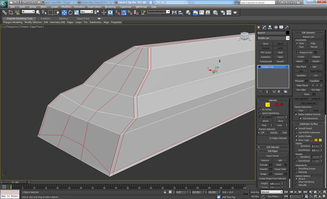Switch to the Freeform ribbon tab

[x=46, y=18]
